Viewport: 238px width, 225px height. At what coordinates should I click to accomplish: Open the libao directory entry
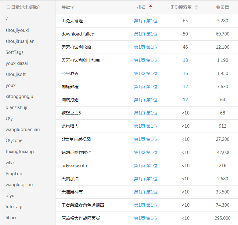pos(11,218)
